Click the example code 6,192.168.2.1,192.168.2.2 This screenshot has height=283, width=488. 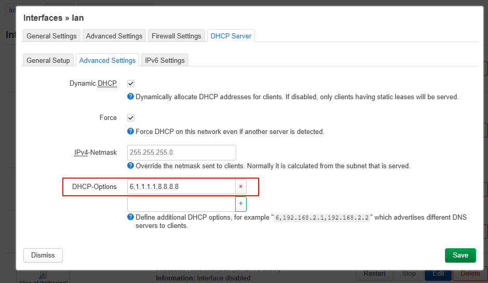322,218
